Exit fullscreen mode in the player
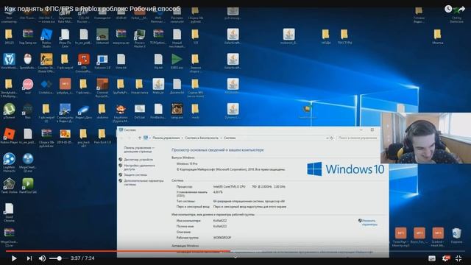This screenshot has width=471, height=265. pyautogui.click(x=458, y=258)
